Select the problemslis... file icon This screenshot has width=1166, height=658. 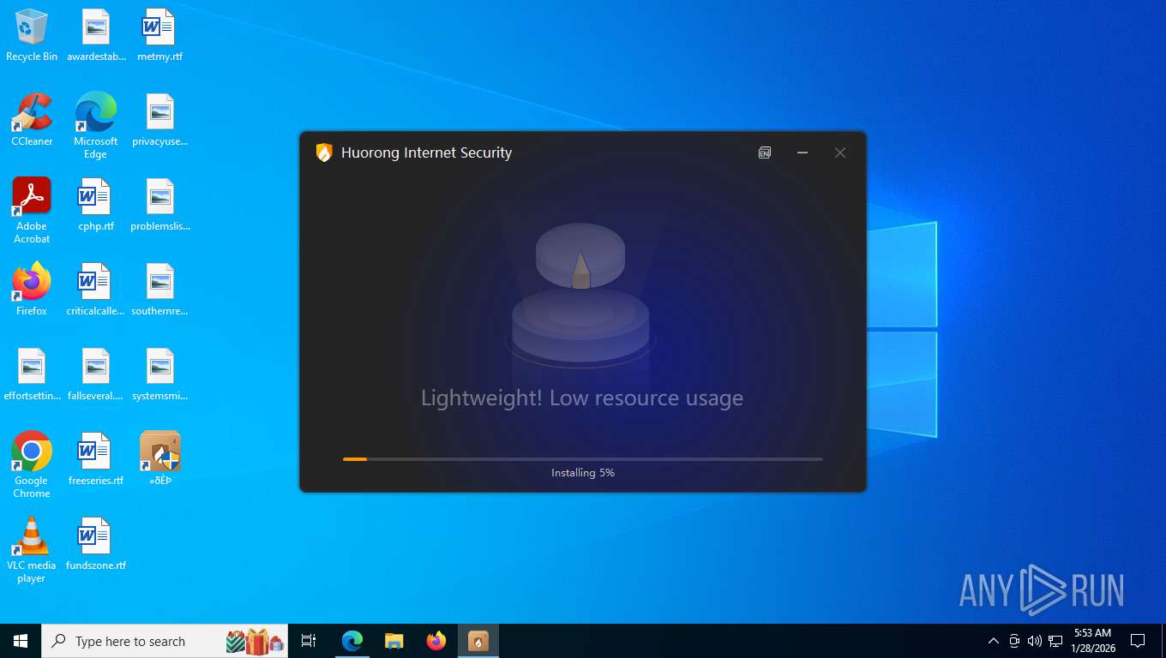coord(160,205)
